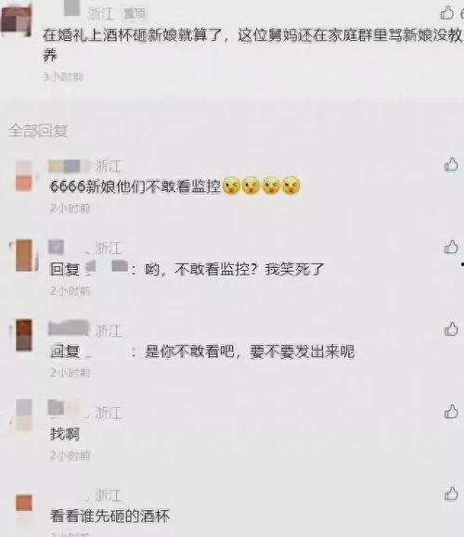464x537 pixels.
Task: Like the '6666新娘他们不敢看监控' reply
Action: [x=451, y=164]
